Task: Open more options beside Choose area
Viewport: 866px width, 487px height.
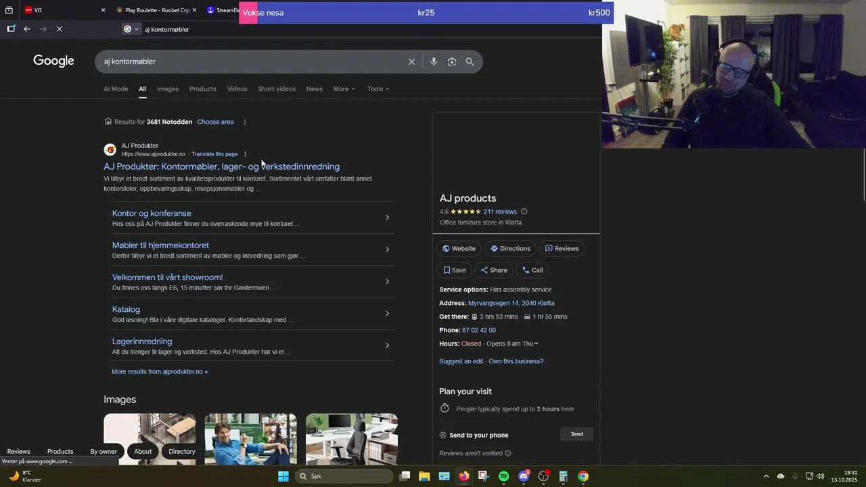Action: pos(245,122)
